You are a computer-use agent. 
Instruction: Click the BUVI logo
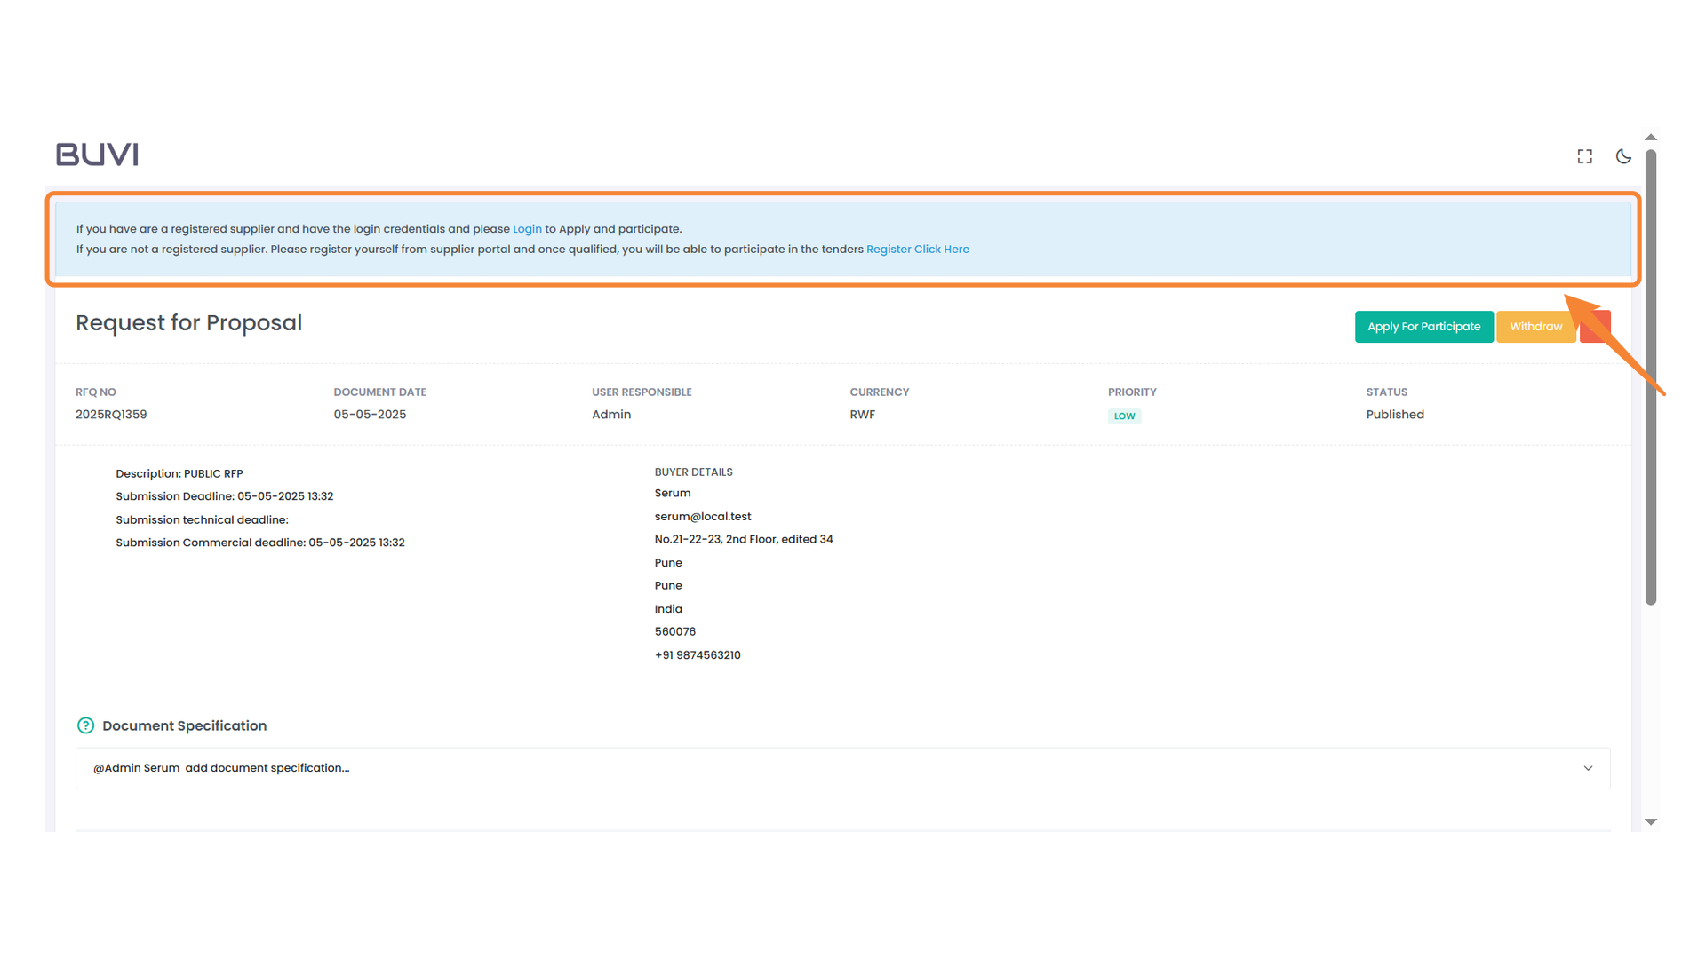click(96, 154)
